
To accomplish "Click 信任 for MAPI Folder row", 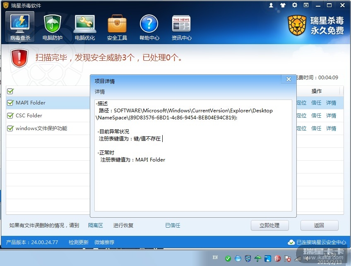I will point(316,103).
